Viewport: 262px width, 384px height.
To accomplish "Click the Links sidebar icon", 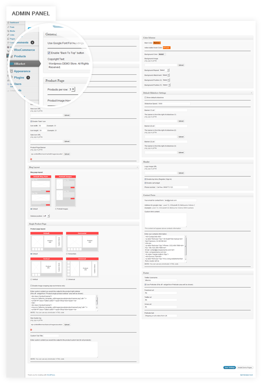I will [8, 35].
